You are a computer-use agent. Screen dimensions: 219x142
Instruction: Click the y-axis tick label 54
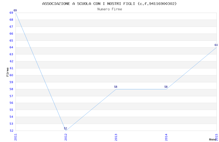(x=11, y=117)
